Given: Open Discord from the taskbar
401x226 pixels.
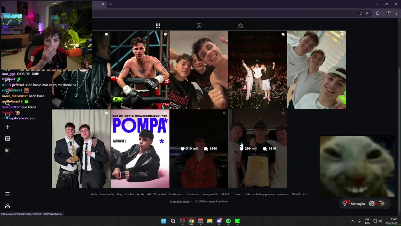Looking at the screenshot, I should pos(219,221).
